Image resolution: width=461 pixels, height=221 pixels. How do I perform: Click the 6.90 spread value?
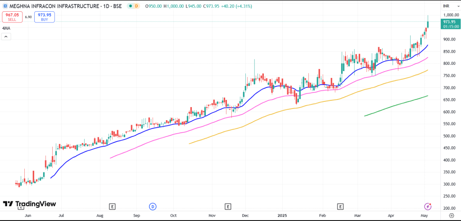tap(28, 17)
